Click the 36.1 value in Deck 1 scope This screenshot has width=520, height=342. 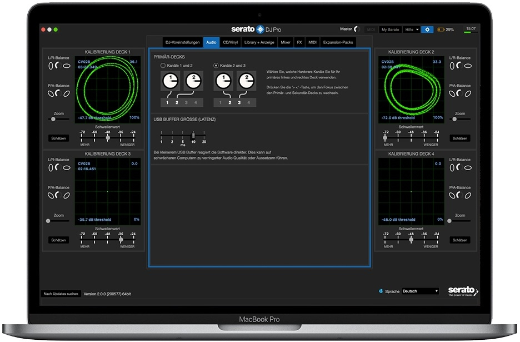pos(134,62)
